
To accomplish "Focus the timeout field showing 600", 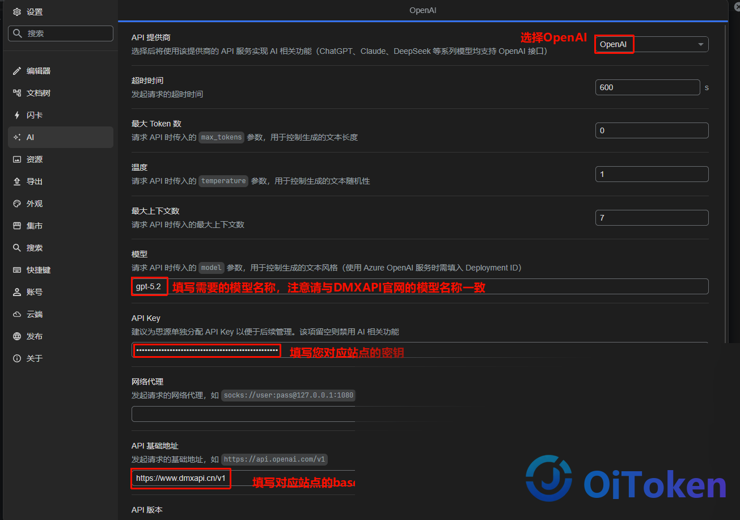I will [x=648, y=87].
